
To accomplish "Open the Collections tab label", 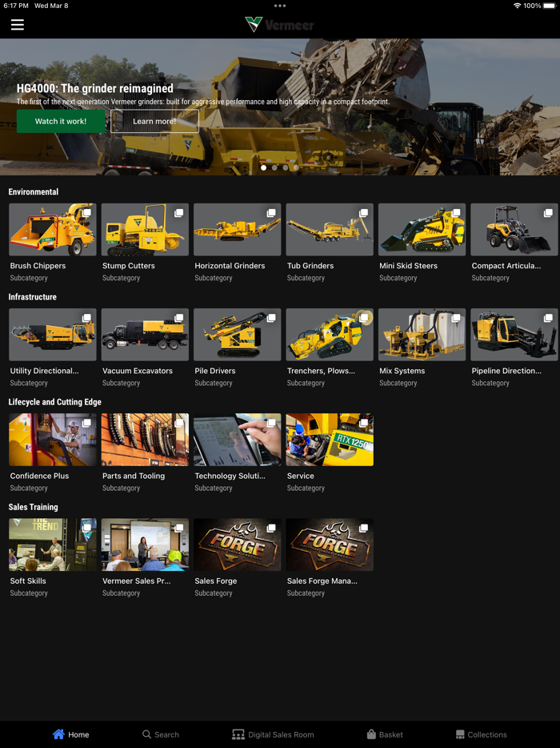I will 487,734.
